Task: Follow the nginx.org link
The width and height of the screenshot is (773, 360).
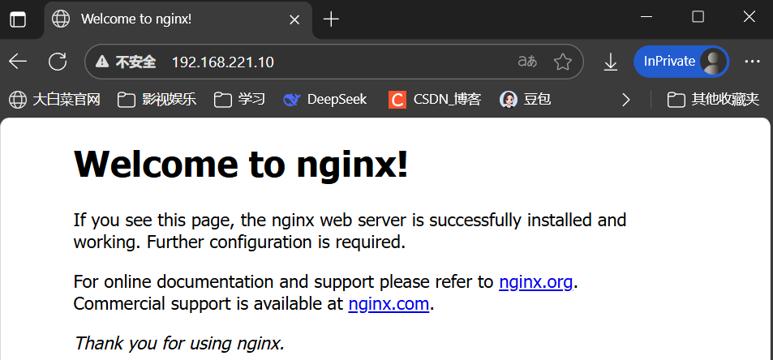Action: click(535, 282)
